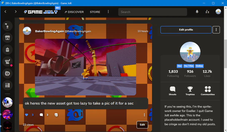The width and height of the screenshot is (227, 132).
Task: Open the post author avatar
Action: coord(27,31)
